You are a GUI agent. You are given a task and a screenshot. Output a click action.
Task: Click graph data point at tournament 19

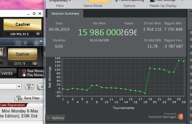(150, 68)
